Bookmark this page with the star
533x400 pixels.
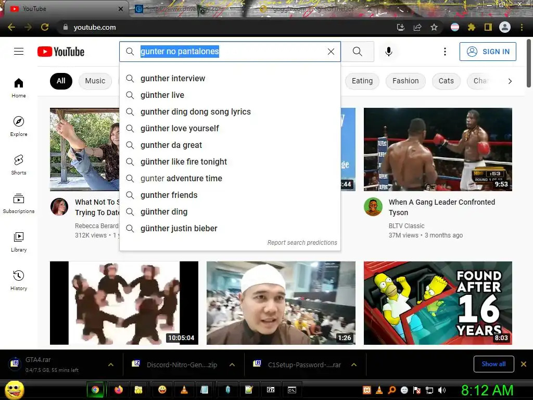tap(434, 27)
